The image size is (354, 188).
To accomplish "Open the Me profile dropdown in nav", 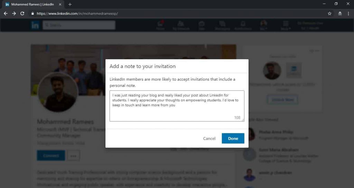I will pos(263,25).
